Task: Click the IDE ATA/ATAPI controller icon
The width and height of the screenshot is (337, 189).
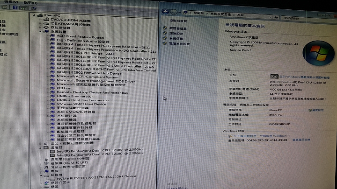Action: 46,23
